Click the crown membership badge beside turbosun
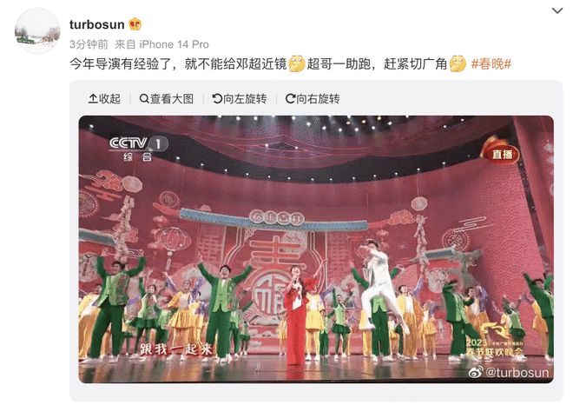573x405 pixels. point(135,24)
